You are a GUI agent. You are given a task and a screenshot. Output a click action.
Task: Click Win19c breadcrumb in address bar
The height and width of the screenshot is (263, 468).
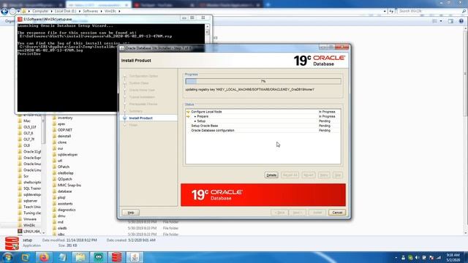tap(110, 11)
